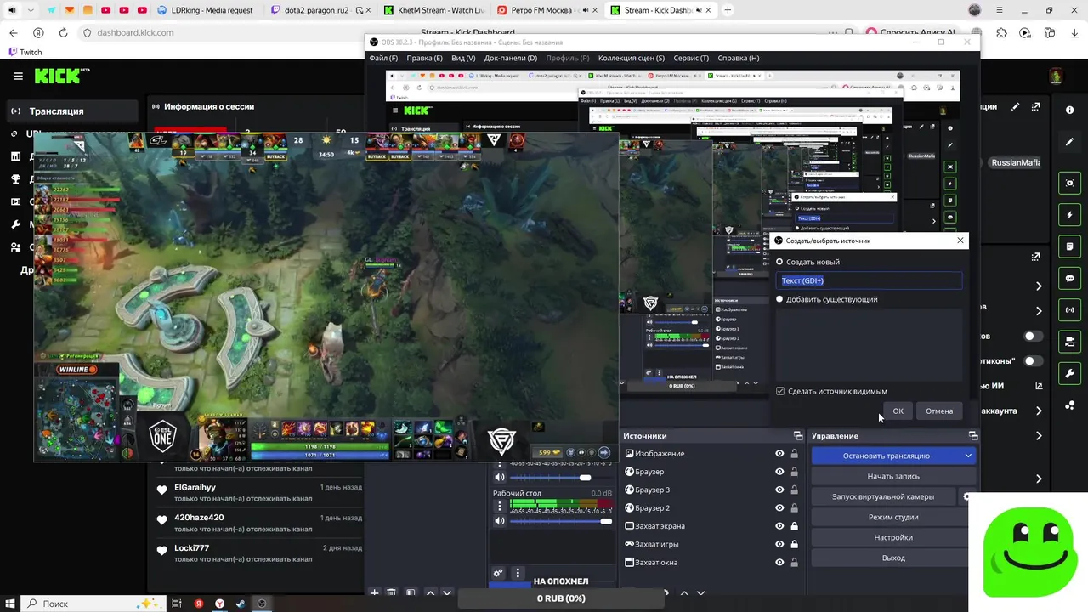
Task: Click the green broadcast signal sidebar icon
Action: point(1070,310)
